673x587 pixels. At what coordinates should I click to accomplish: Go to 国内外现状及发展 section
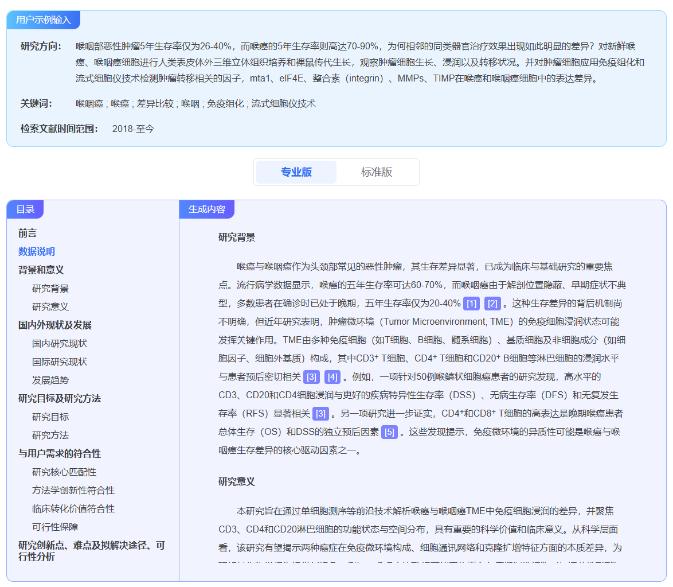tap(55, 325)
